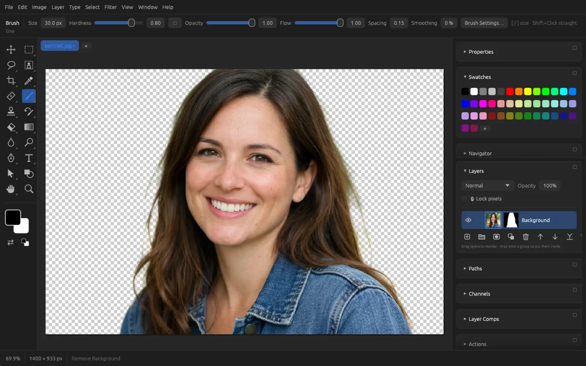Open the Filter menu

point(110,7)
